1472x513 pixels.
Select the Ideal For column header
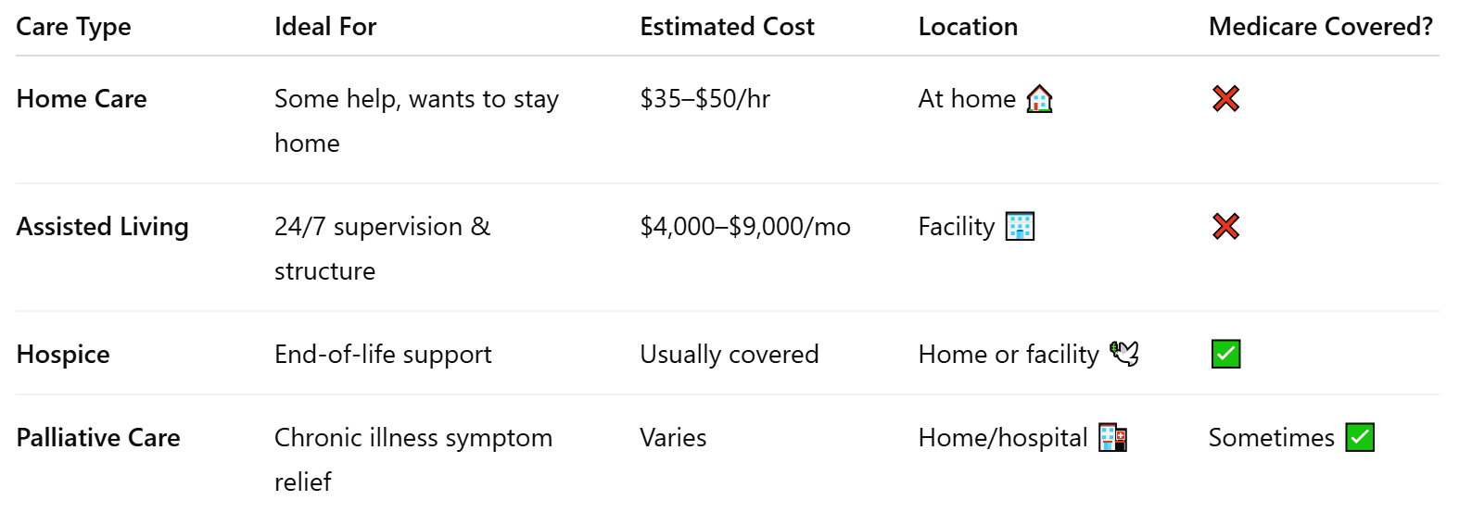(x=325, y=27)
